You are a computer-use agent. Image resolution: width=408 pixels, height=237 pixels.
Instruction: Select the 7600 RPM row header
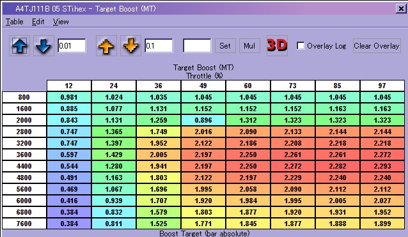tap(24, 224)
